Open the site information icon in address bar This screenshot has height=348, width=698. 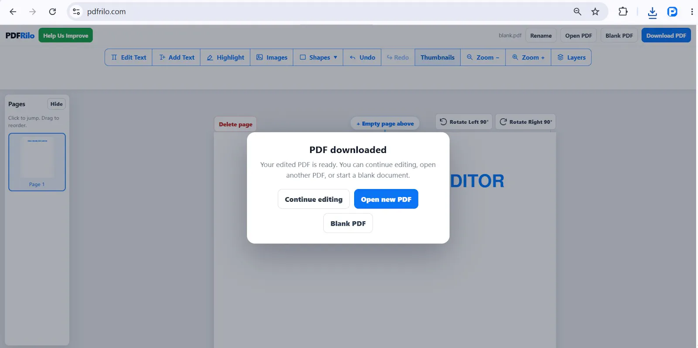pos(76,12)
